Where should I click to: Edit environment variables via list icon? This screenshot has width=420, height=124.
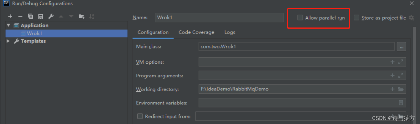click(401, 103)
